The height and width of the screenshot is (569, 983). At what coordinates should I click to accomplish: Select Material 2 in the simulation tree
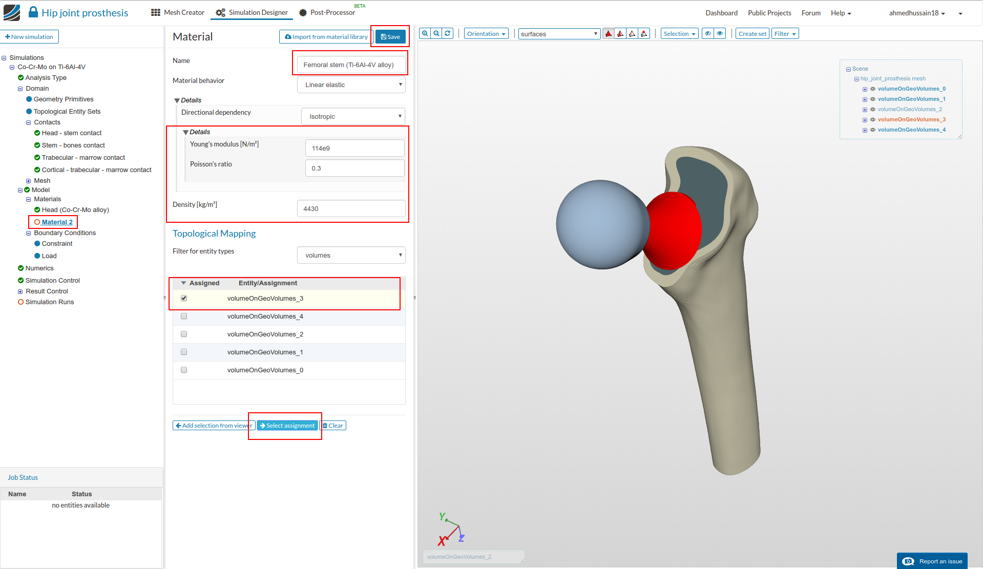pos(57,222)
